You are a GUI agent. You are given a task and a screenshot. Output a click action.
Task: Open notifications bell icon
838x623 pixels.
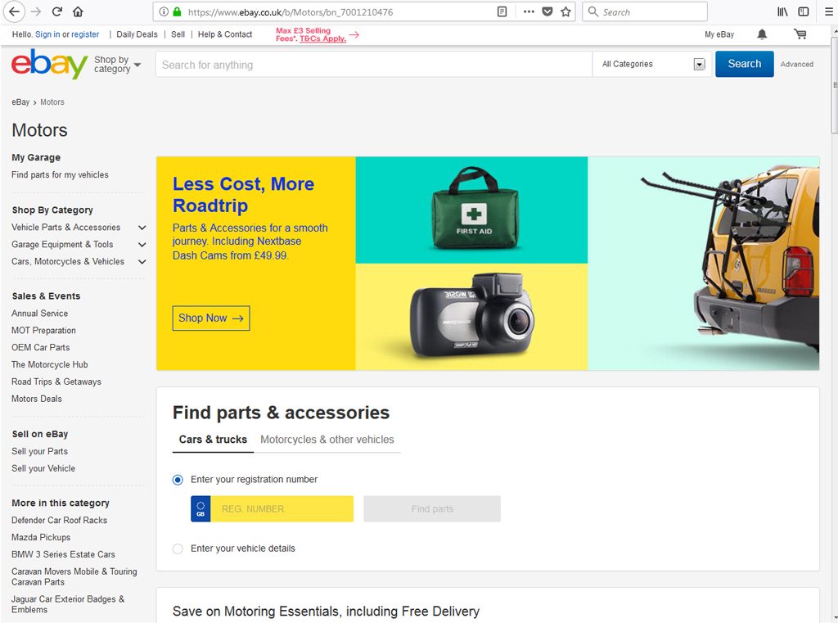pyautogui.click(x=762, y=34)
